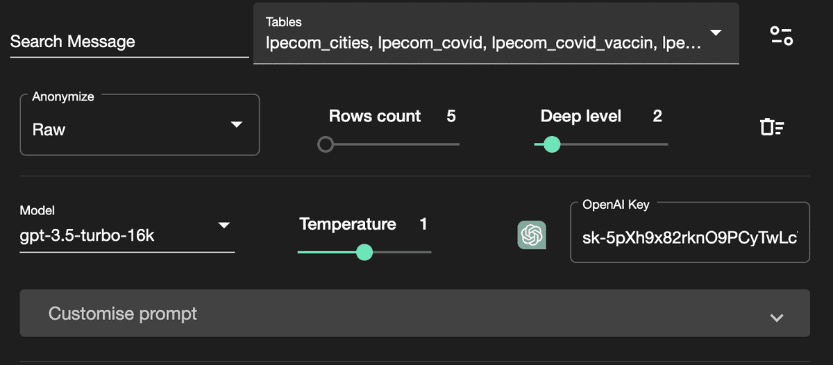Click into the OpenAI Key field
This screenshot has width=833, height=365.
tap(689, 239)
